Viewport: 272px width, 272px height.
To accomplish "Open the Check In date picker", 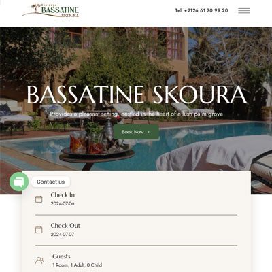I will (136, 199).
